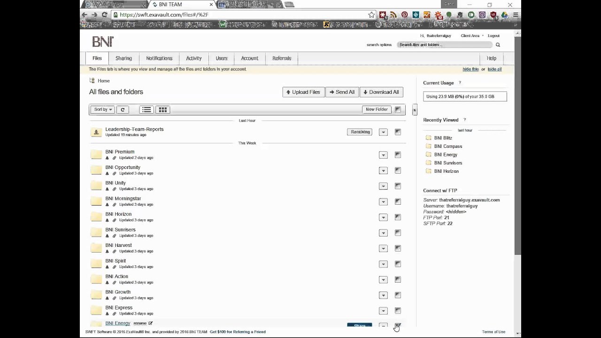Screen dimensions: 601x338
Task: Click the page vertical scrollbar
Action: [x=518, y=146]
